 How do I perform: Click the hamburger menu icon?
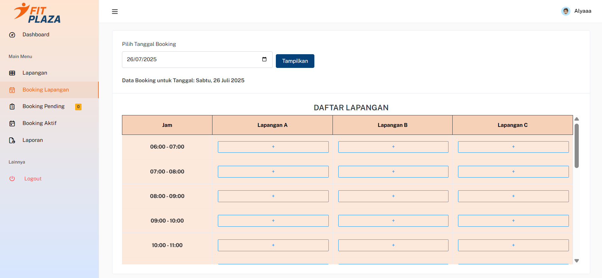pyautogui.click(x=115, y=12)
